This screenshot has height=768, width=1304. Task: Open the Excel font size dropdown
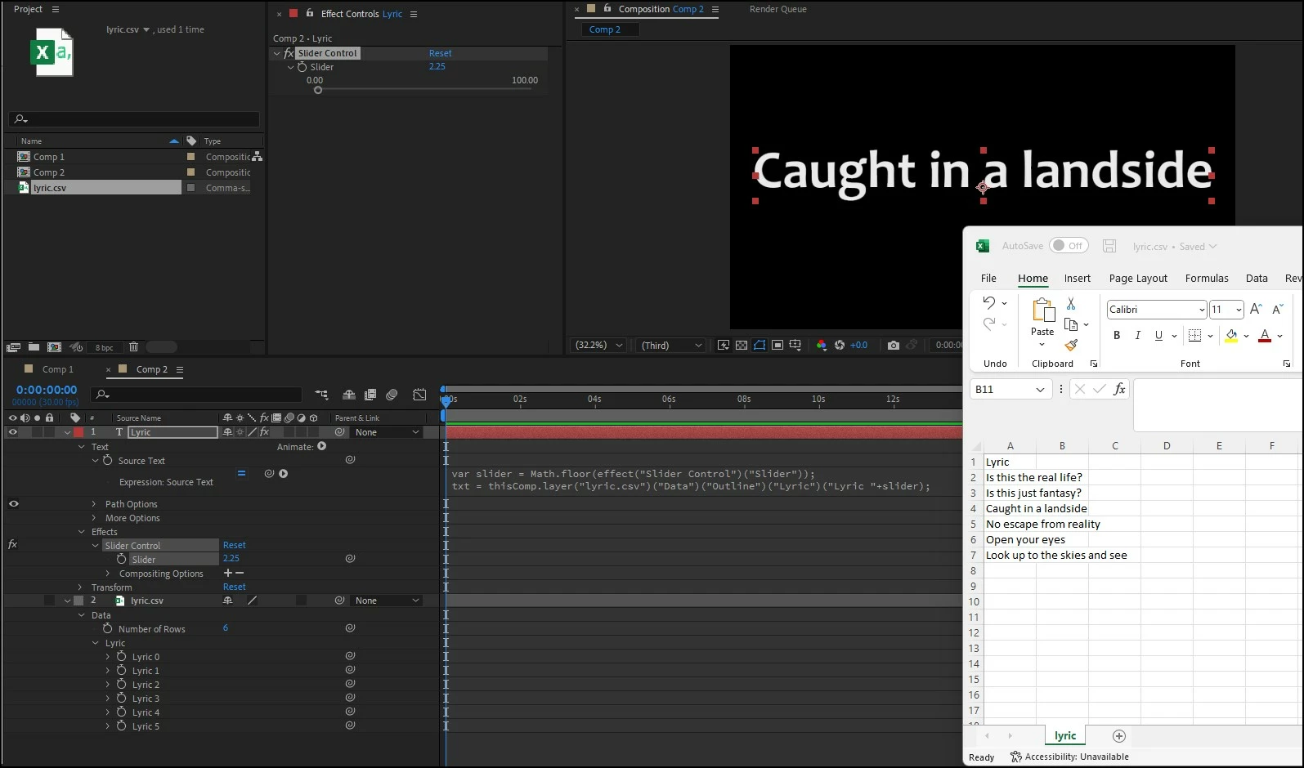point(1239,310)
